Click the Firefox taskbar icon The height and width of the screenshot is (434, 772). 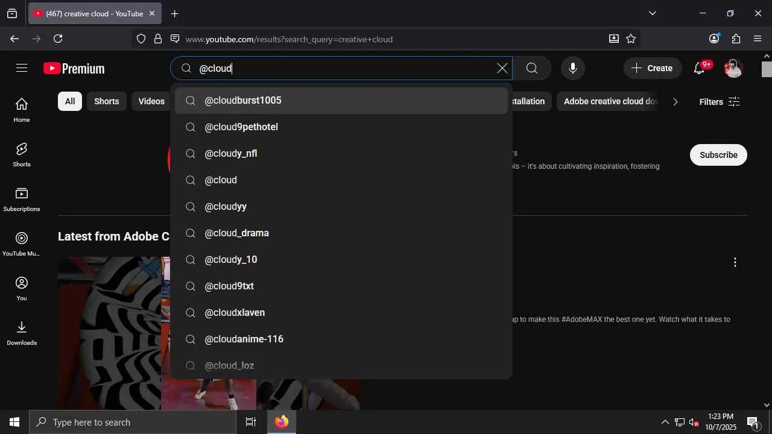coord(282,422)
